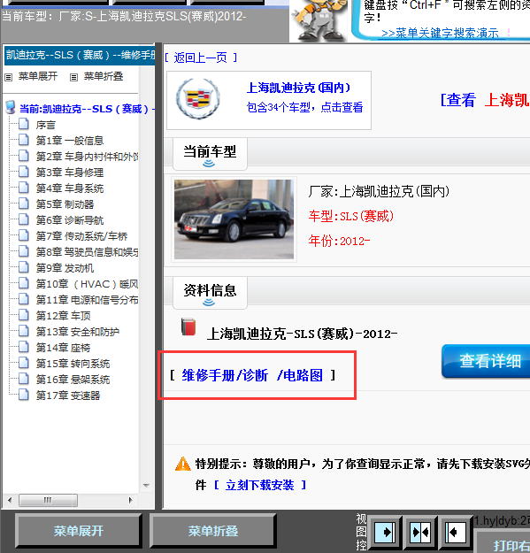Image resolution: width=530 pixels, height=553 pixels.
Task: Click sidebar horizontal scrollbar left arrow
Action: [x=10, y=500]
